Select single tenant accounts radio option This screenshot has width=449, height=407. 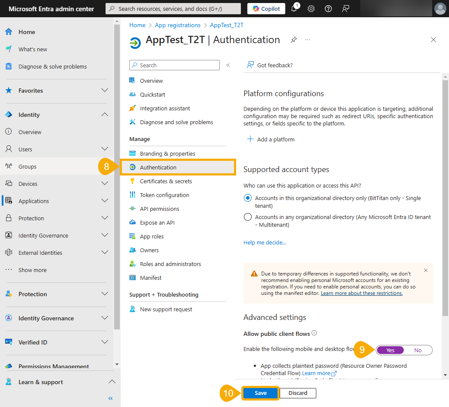pyautogui.click(x=248, y=198)
